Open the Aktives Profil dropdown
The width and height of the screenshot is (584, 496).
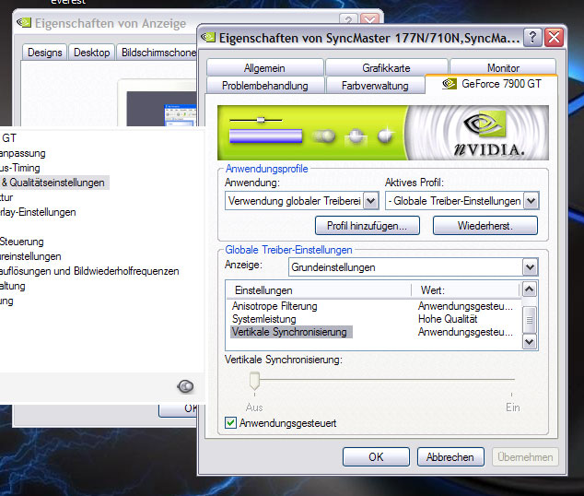531,201
